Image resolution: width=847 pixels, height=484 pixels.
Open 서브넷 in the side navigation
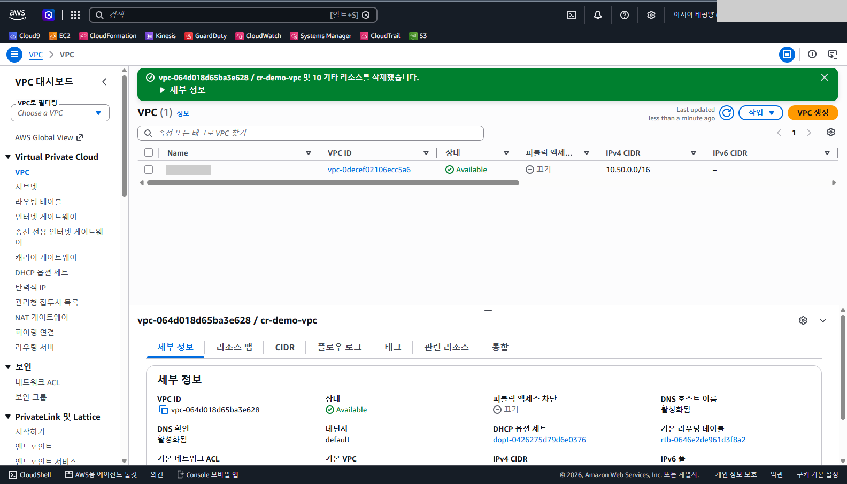point(26,187)
